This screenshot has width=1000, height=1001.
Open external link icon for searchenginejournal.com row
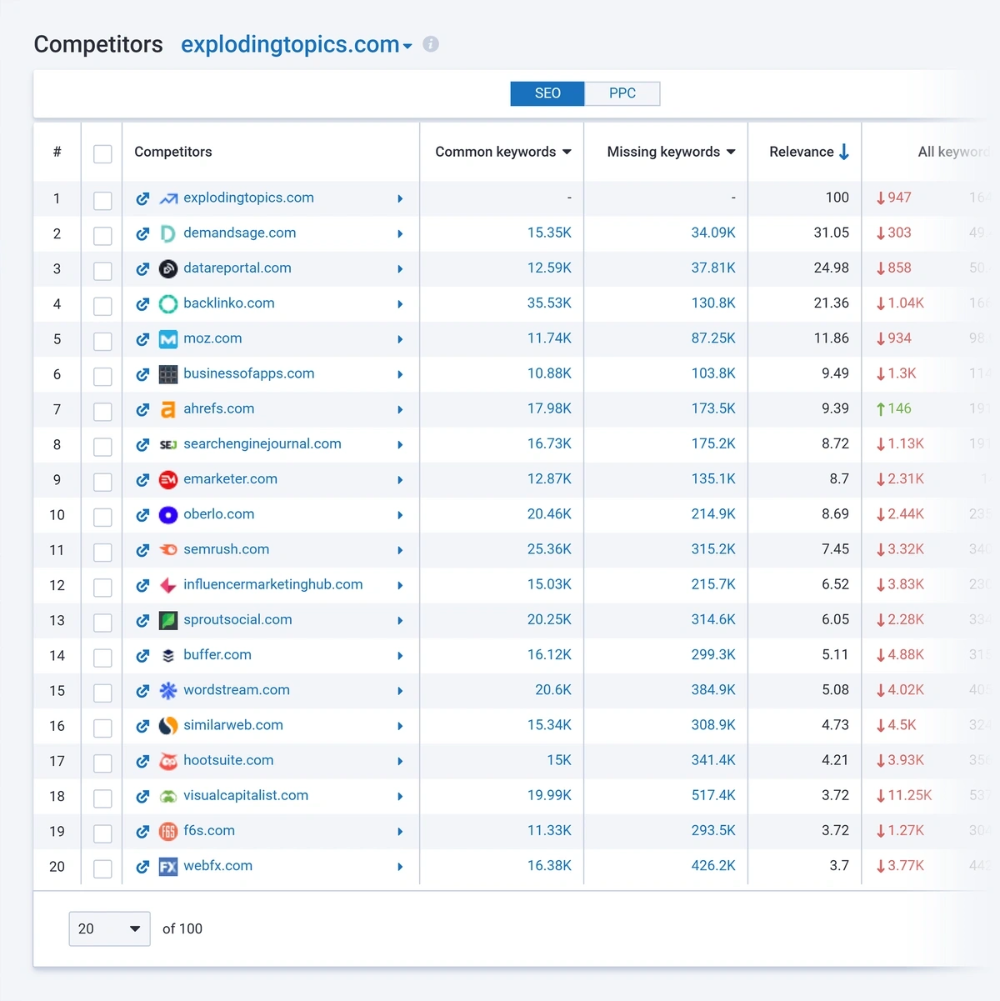click(x=142, y=444)
